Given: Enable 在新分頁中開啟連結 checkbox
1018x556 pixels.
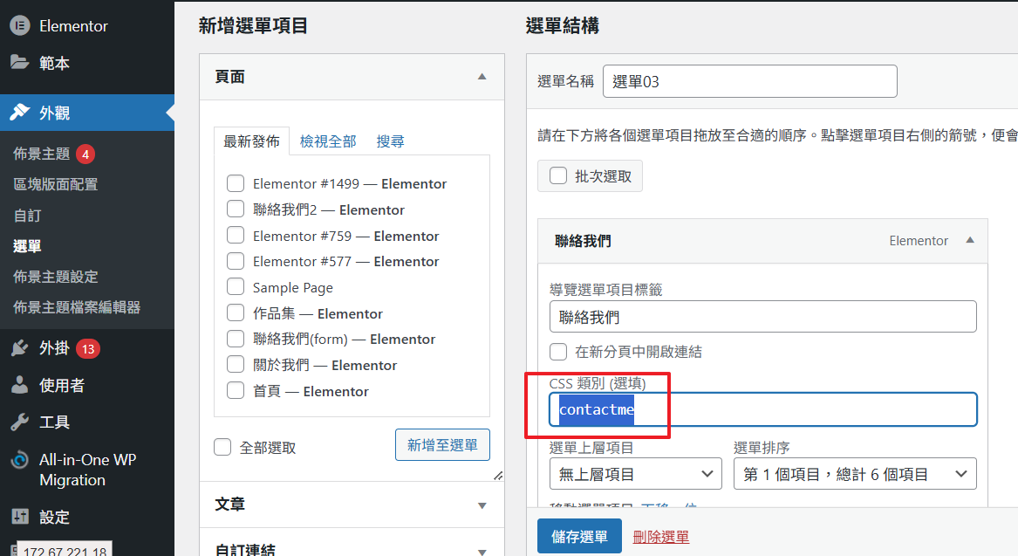Looking at the screenshot, I should pos(558,352).
